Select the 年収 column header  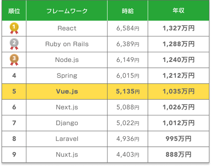pyautogui.click(x=179, y=11)
